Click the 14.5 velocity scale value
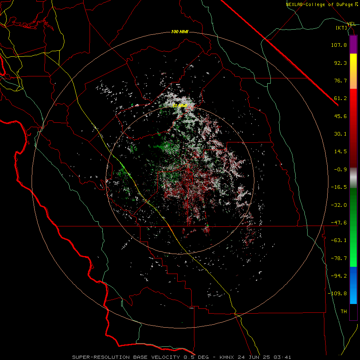The width and height of the screenshot is (360, 360). (340, 152)
